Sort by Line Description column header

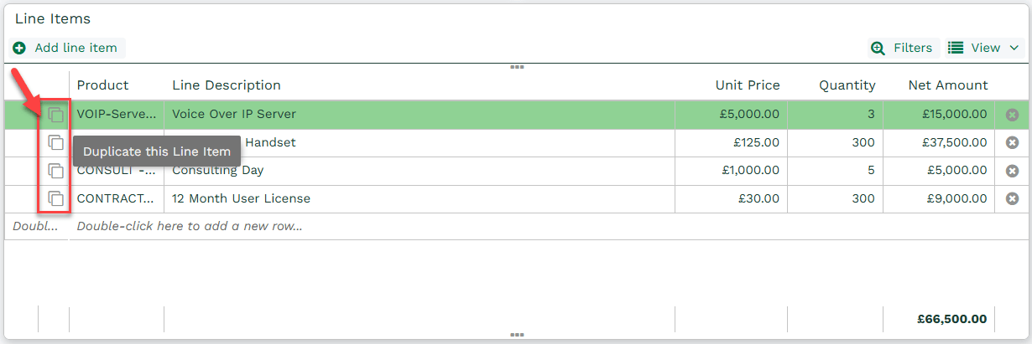coord(227,85)
